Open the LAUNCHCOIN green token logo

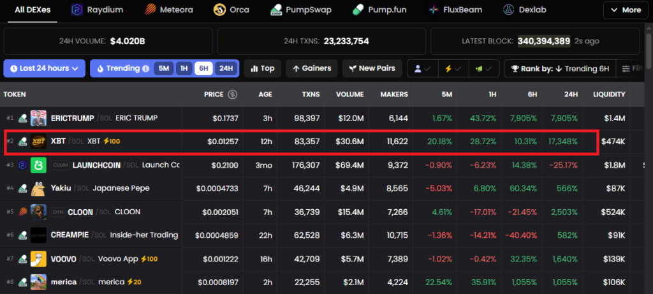coord(39,165)
